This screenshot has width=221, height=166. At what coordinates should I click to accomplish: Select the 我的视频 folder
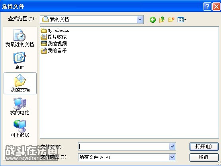coord(54,44)
